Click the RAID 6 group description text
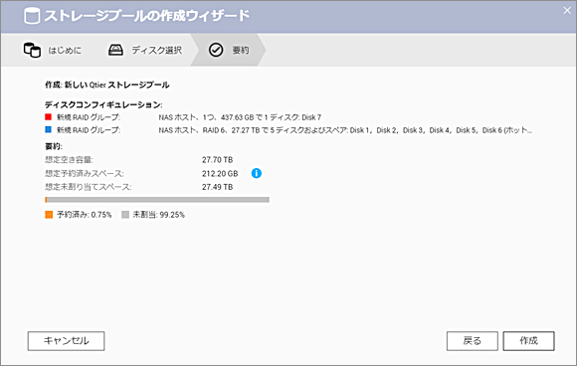 click(345, 130)
